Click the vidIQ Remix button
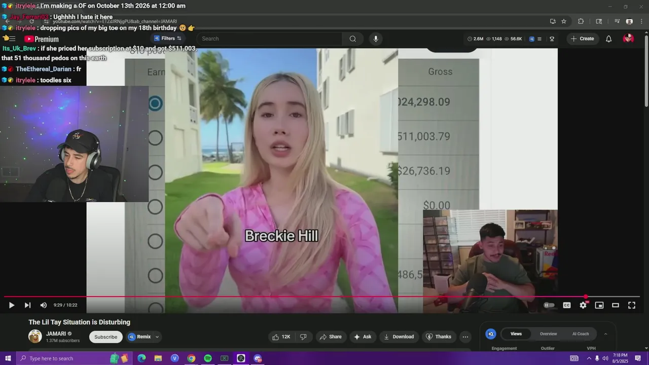The width and height of the screenshot is (649, 365). pos(139,337)
